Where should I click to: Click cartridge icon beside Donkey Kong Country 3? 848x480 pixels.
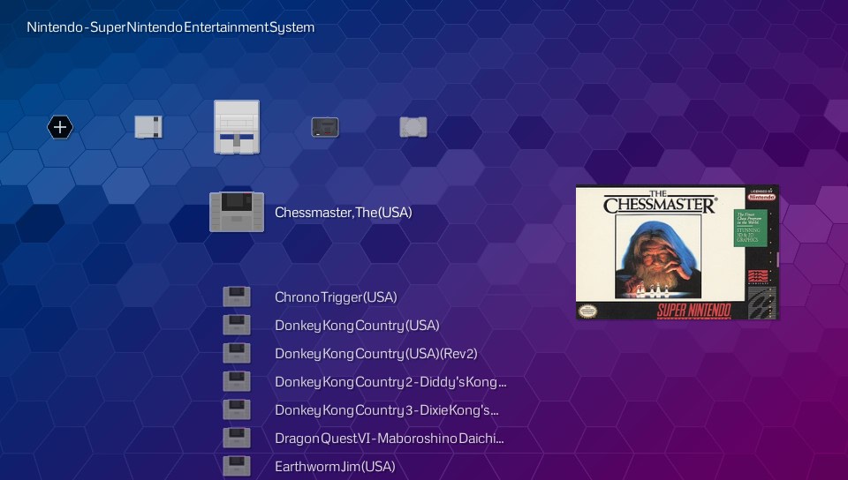[237, 409]
